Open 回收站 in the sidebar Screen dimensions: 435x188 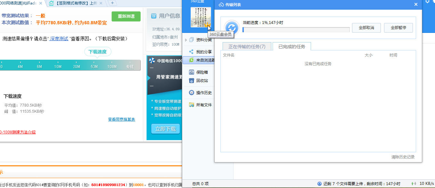tap(202, 80)
